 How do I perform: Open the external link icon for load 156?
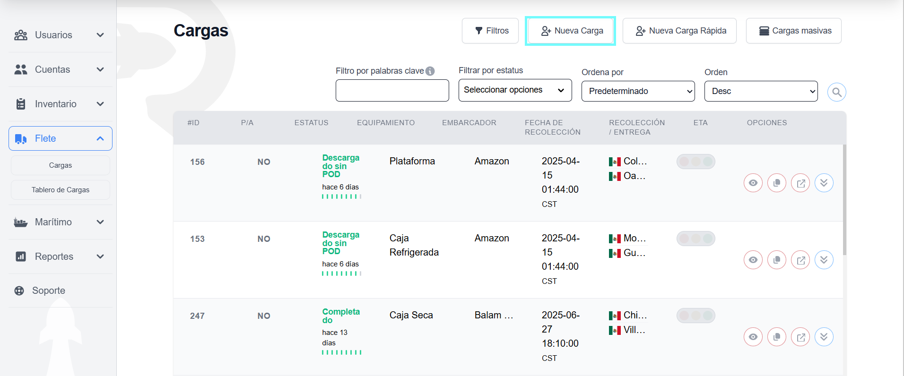pos(800,183)
